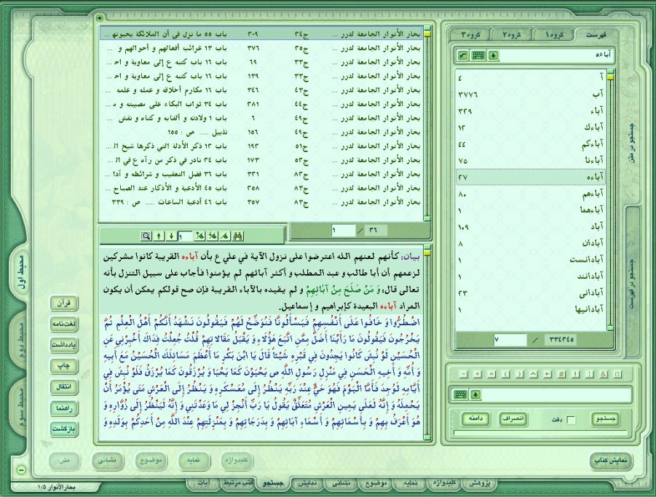Switch to the گروه۲ tab
The image size is (656, 497).
pyautogui.click(x=511, y=35)
